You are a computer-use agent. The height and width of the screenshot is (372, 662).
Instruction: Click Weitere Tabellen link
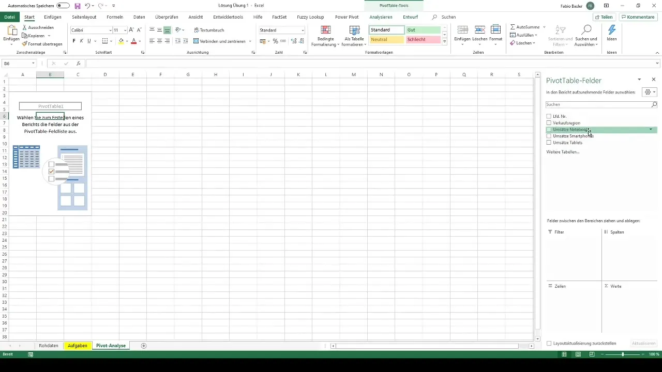[563, 152]
